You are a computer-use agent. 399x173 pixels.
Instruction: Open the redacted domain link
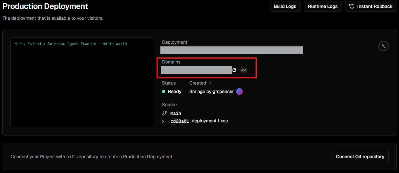coord(196,70)
